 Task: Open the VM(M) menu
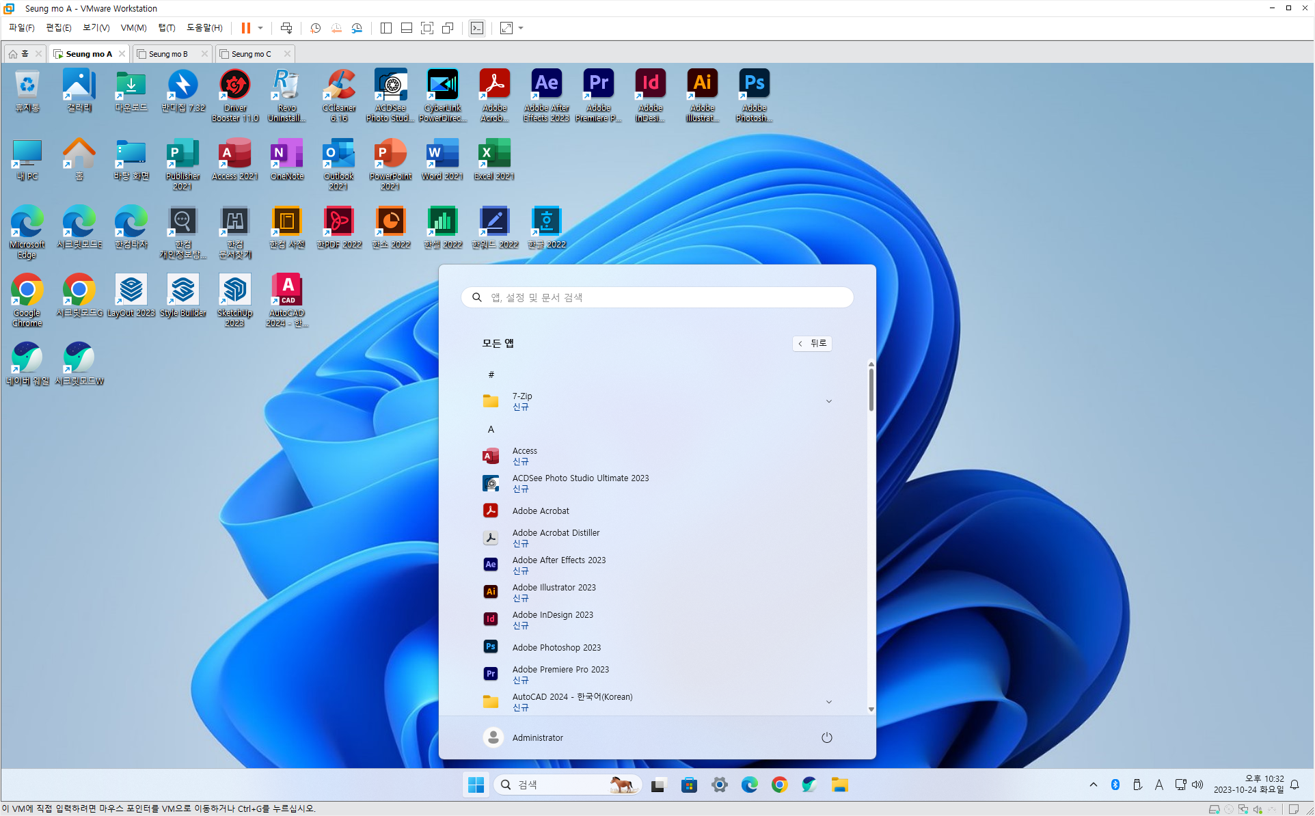133,28
